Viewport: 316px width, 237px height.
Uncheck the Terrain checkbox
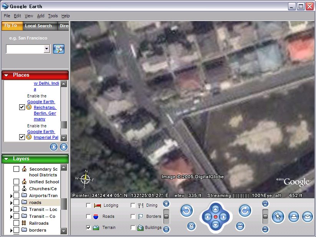click(89, 228)
